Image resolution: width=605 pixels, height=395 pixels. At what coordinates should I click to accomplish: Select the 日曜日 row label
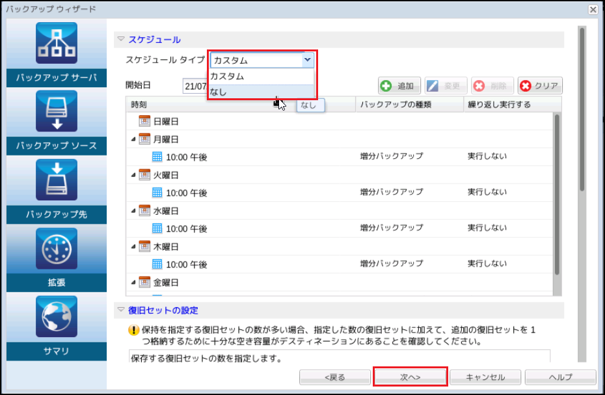[166, 122]
